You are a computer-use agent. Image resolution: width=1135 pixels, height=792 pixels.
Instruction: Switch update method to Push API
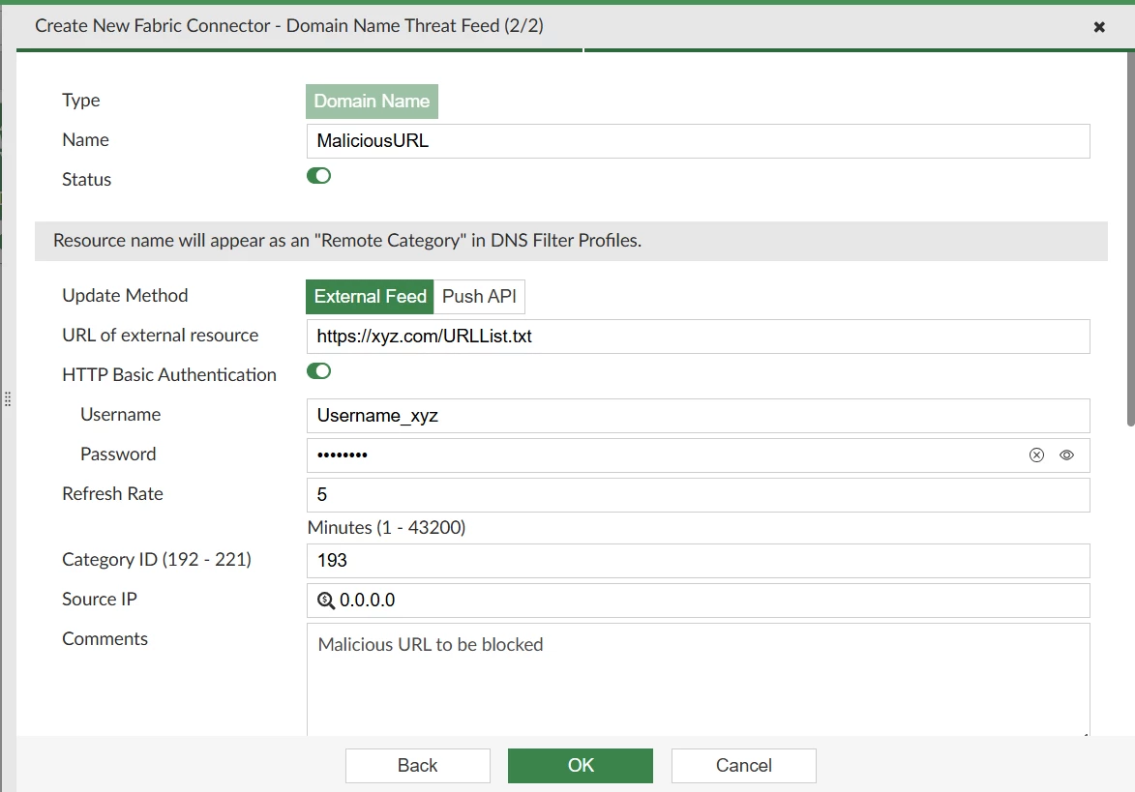(x=479, y=297)
